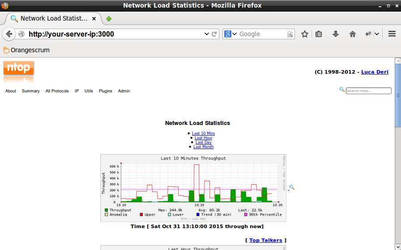Click the Last 10 Minutes Throughput graph
Viewport: 401px width, 250px height.
click(x=193, y=188)
